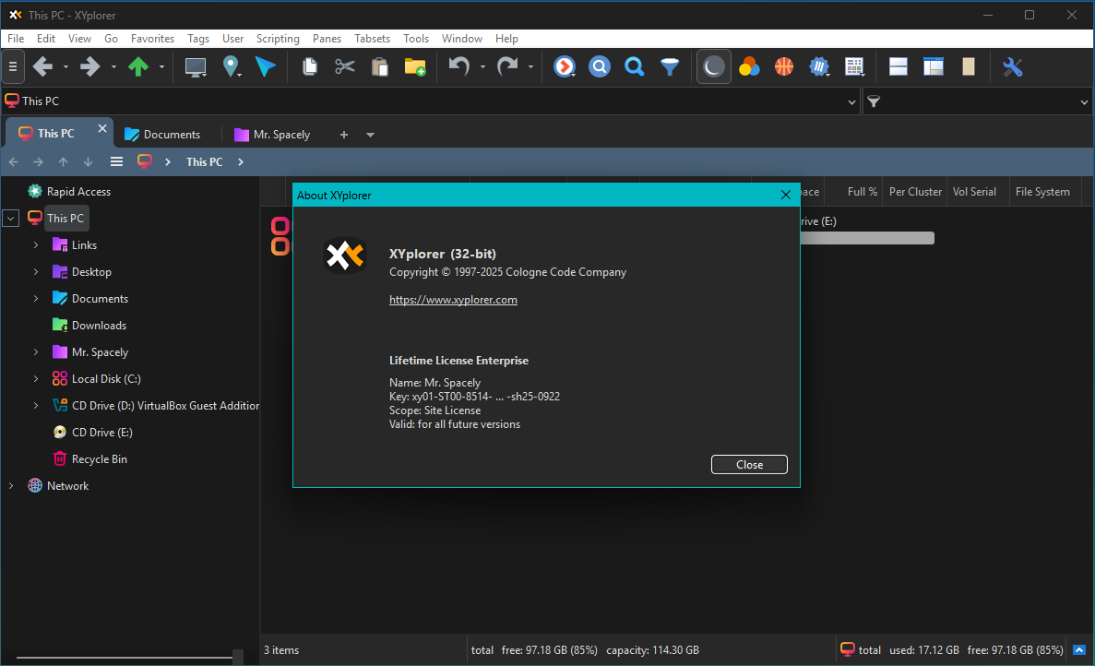This screenshot has width=1095, height=666.
Task: Create a new folder with the folder-plus icon
Action: click(415, 67)
